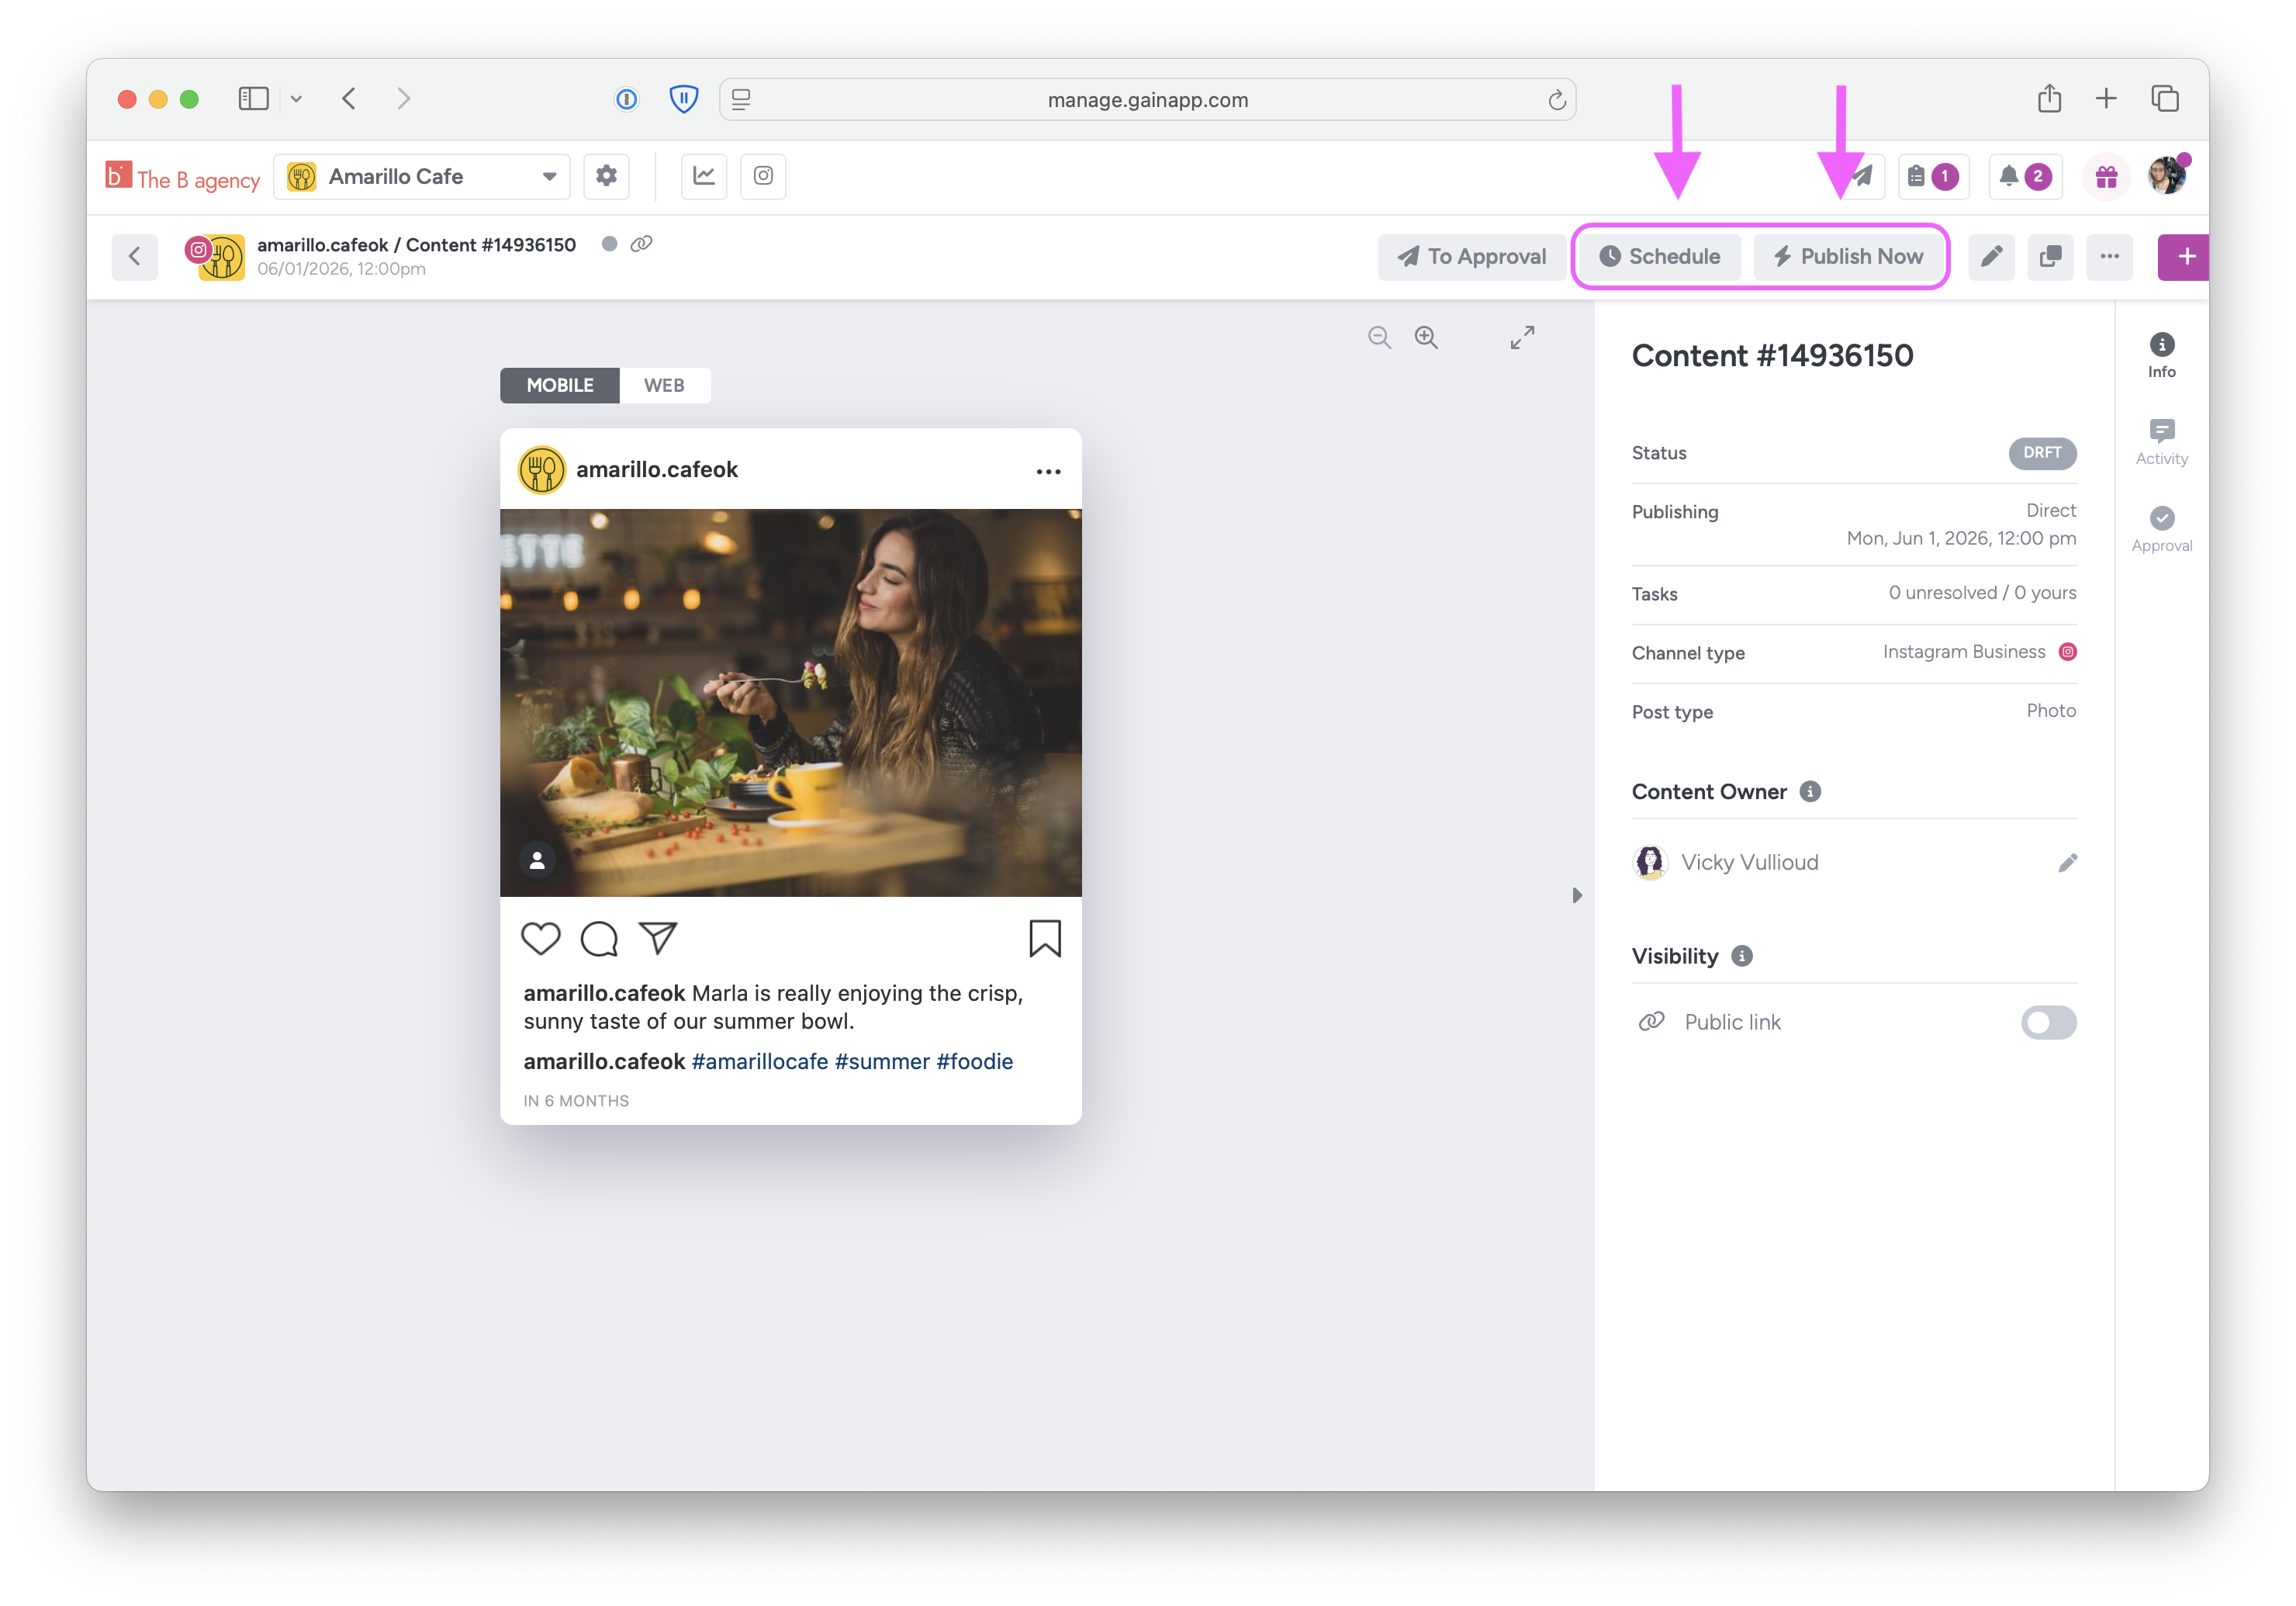Screen dimensions: 2296x1606
Task: Click the Safari address bar
Action: [x=1147, y=100]
